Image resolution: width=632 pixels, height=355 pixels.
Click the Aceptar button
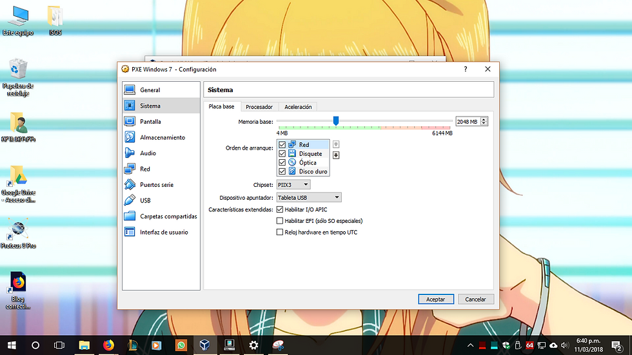[436, 299]
